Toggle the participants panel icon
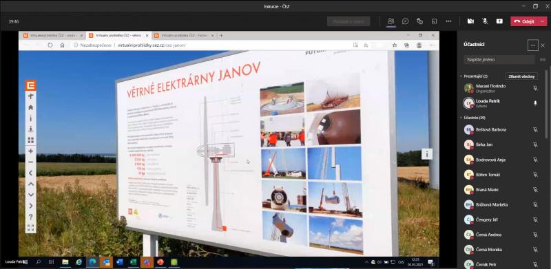This screenshot has height=269, width=551. [391, 21]
